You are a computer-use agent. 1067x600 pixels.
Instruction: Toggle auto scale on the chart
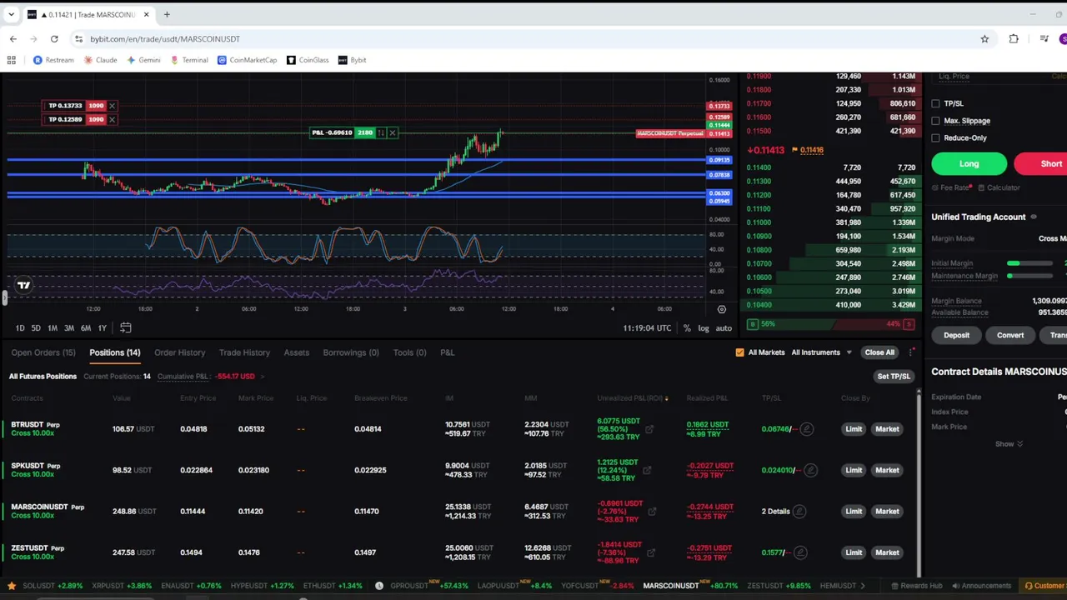(x=724, y=328)
